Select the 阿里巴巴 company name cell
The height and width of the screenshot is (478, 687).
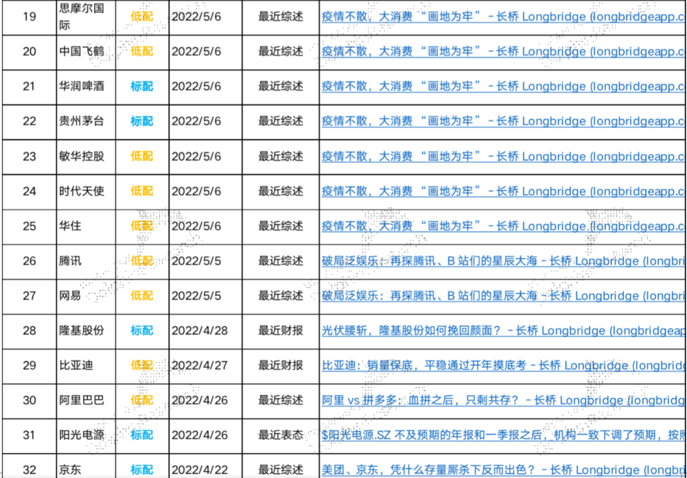[86, 401]
